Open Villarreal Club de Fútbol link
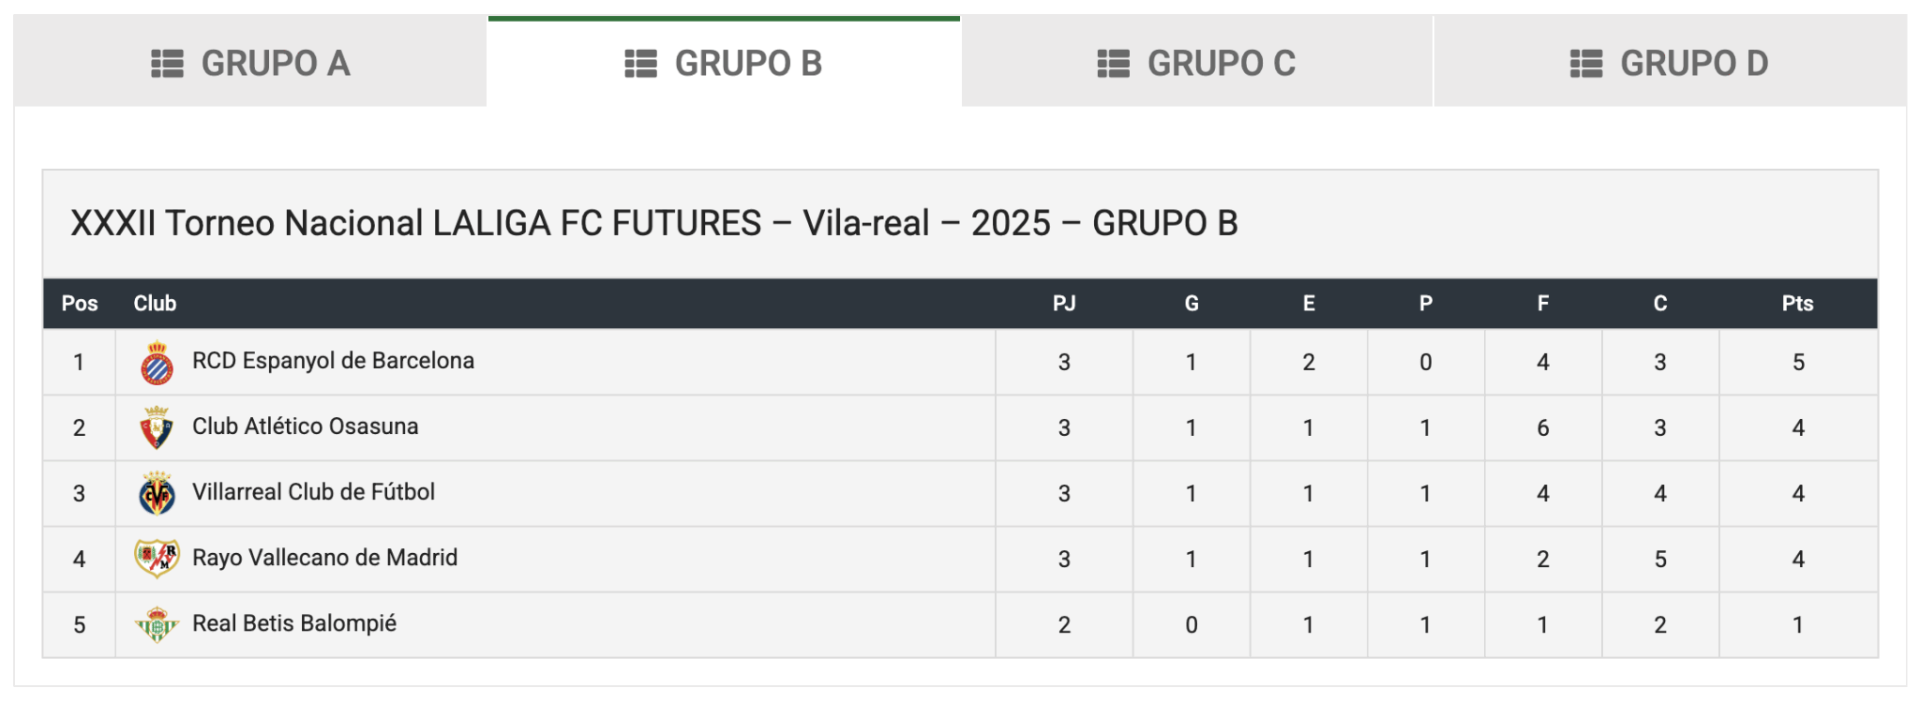The image size is (1920, 703). (313, 492)
